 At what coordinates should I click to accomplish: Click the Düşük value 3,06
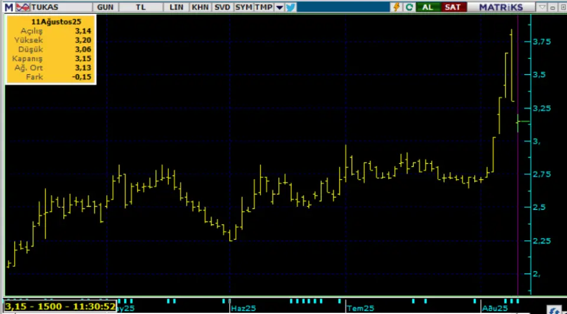pyautogui.click(x=83, y=49)
